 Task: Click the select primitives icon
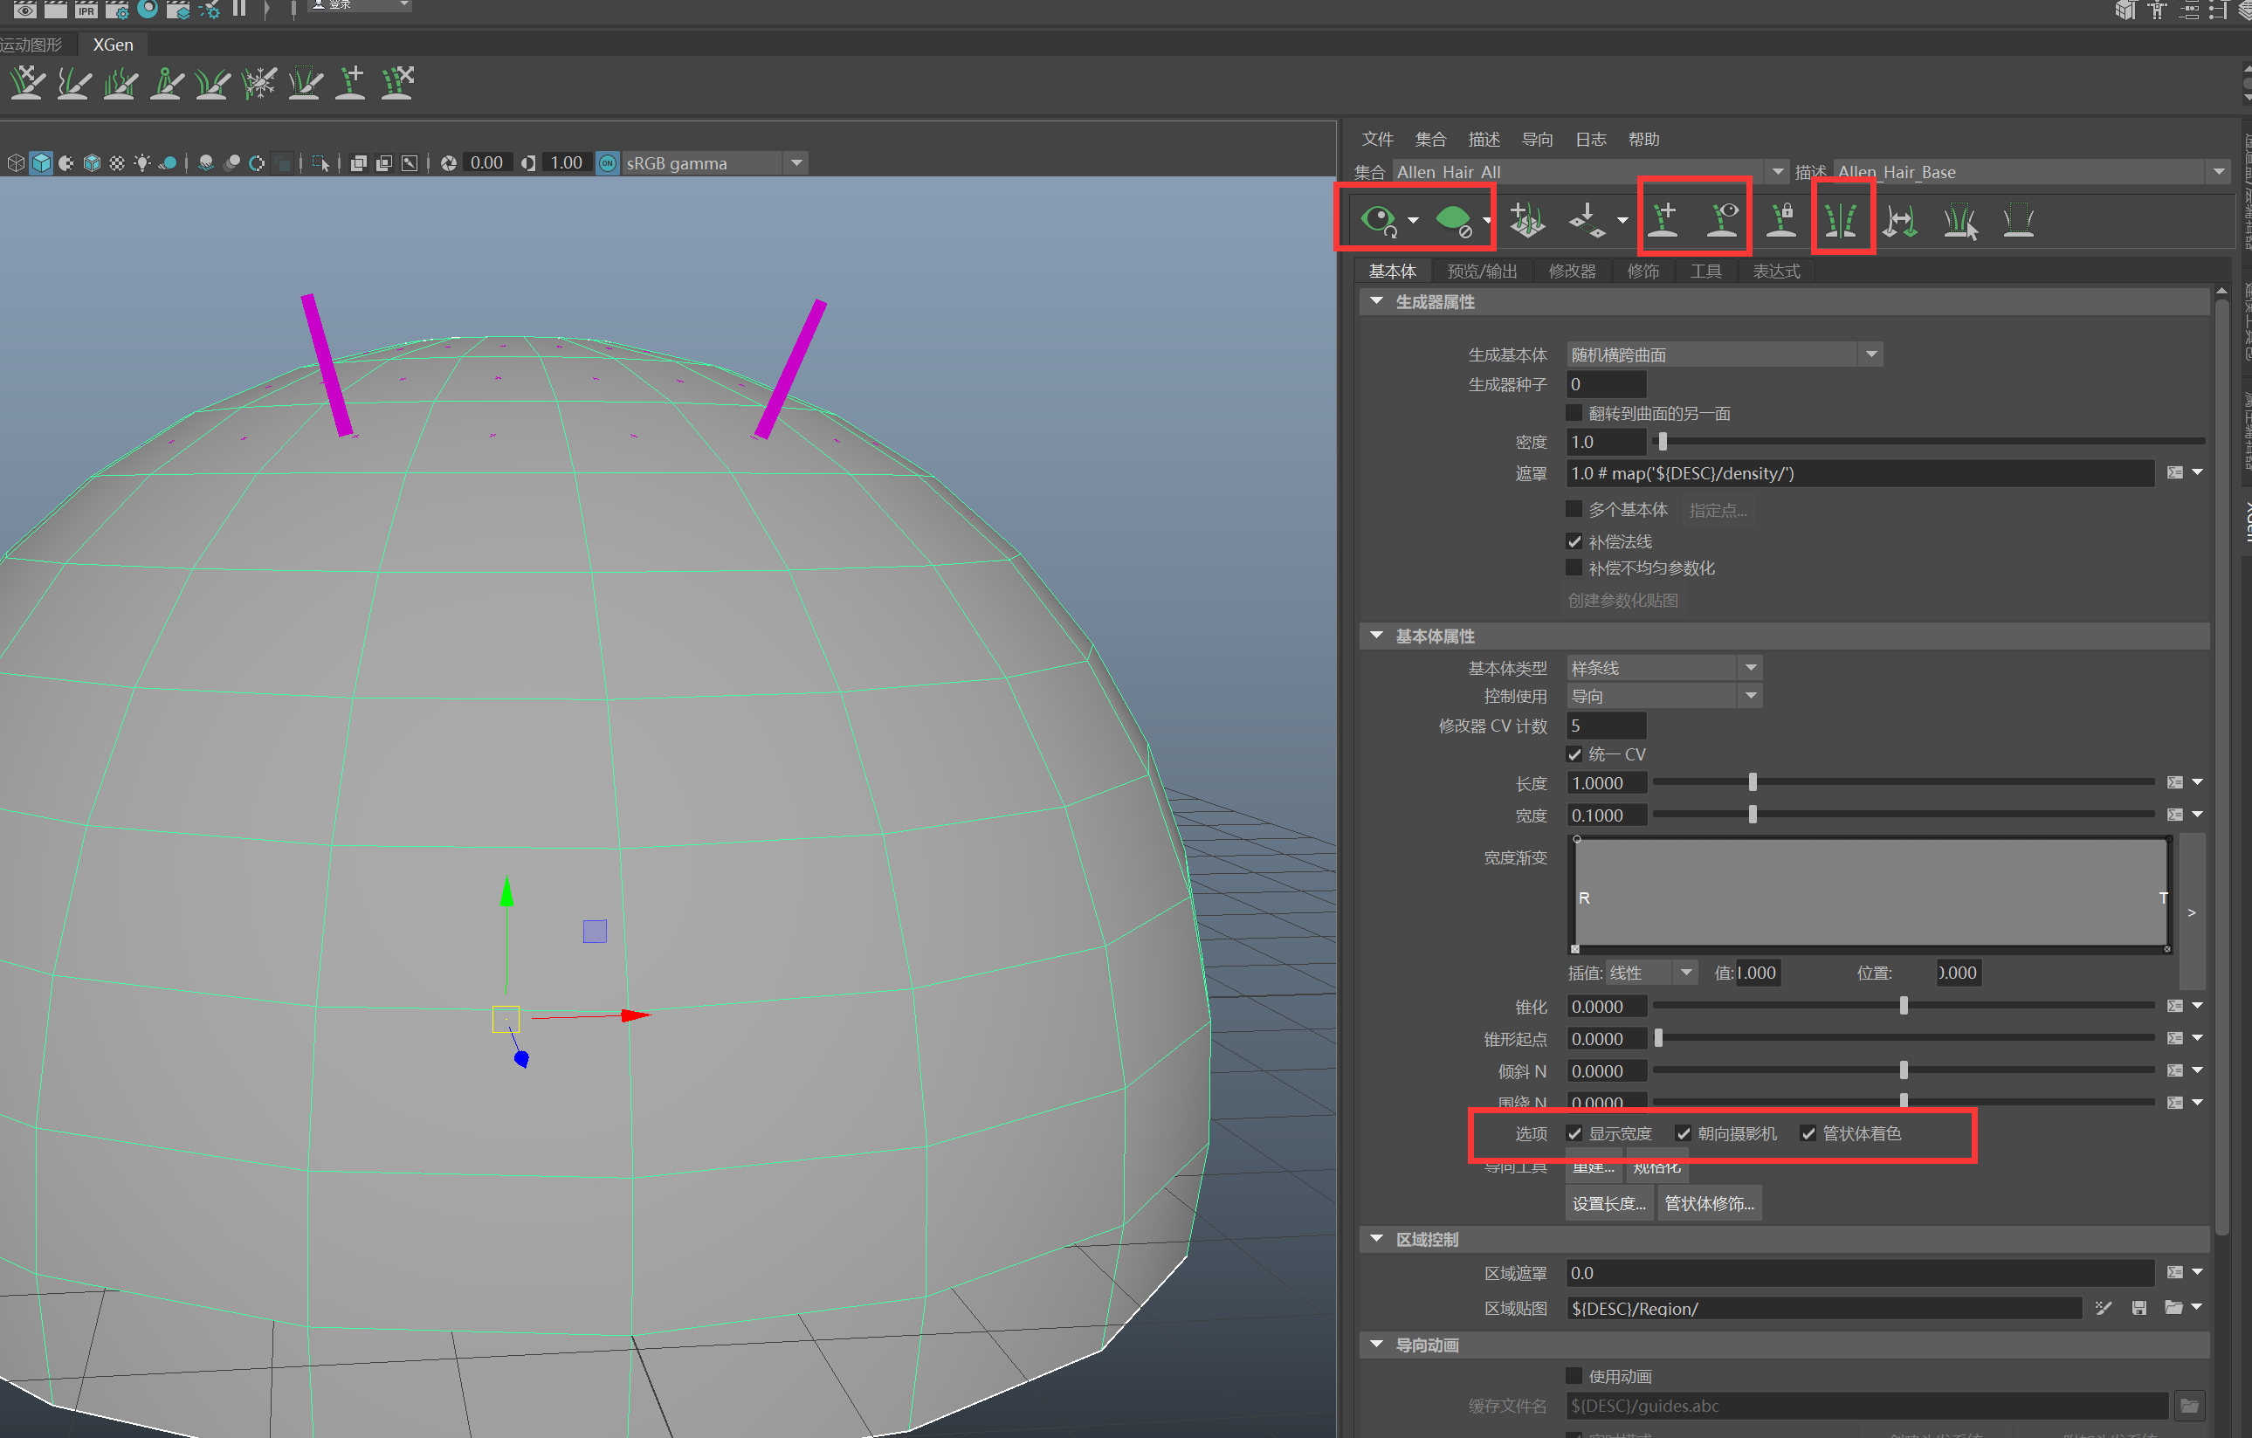(x=1960, y=222)
